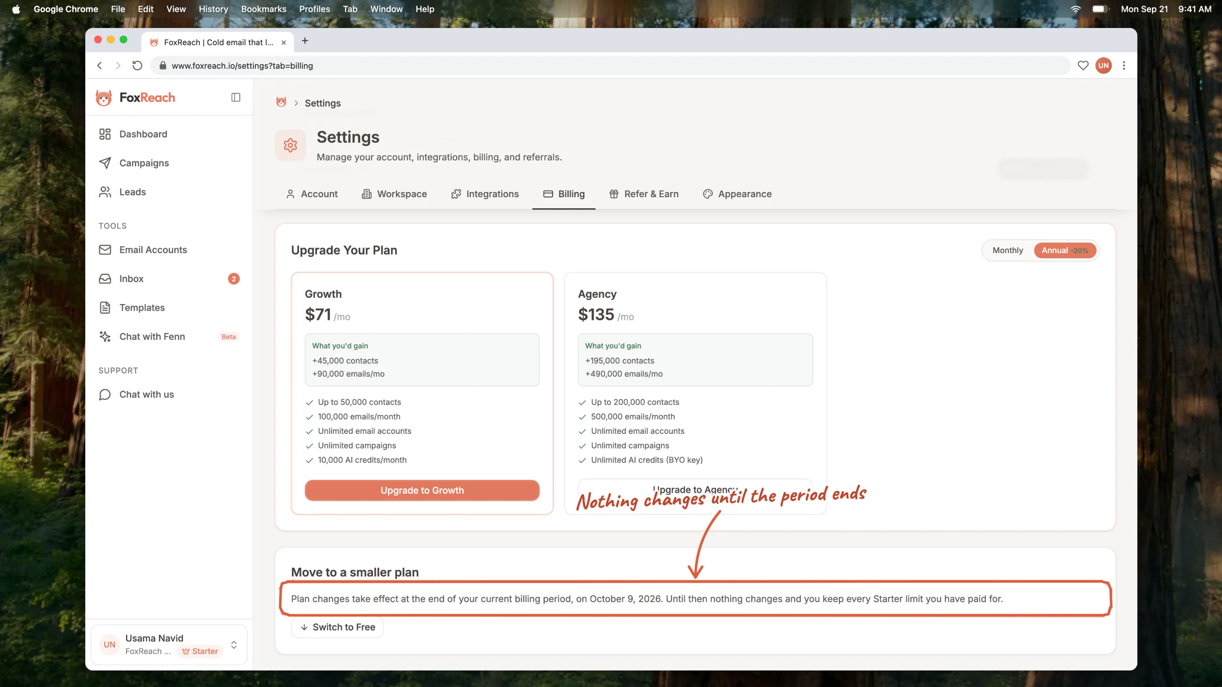Go back with browser back arrow
This screenshot has height=687, width=1222.
click(100, 65)
